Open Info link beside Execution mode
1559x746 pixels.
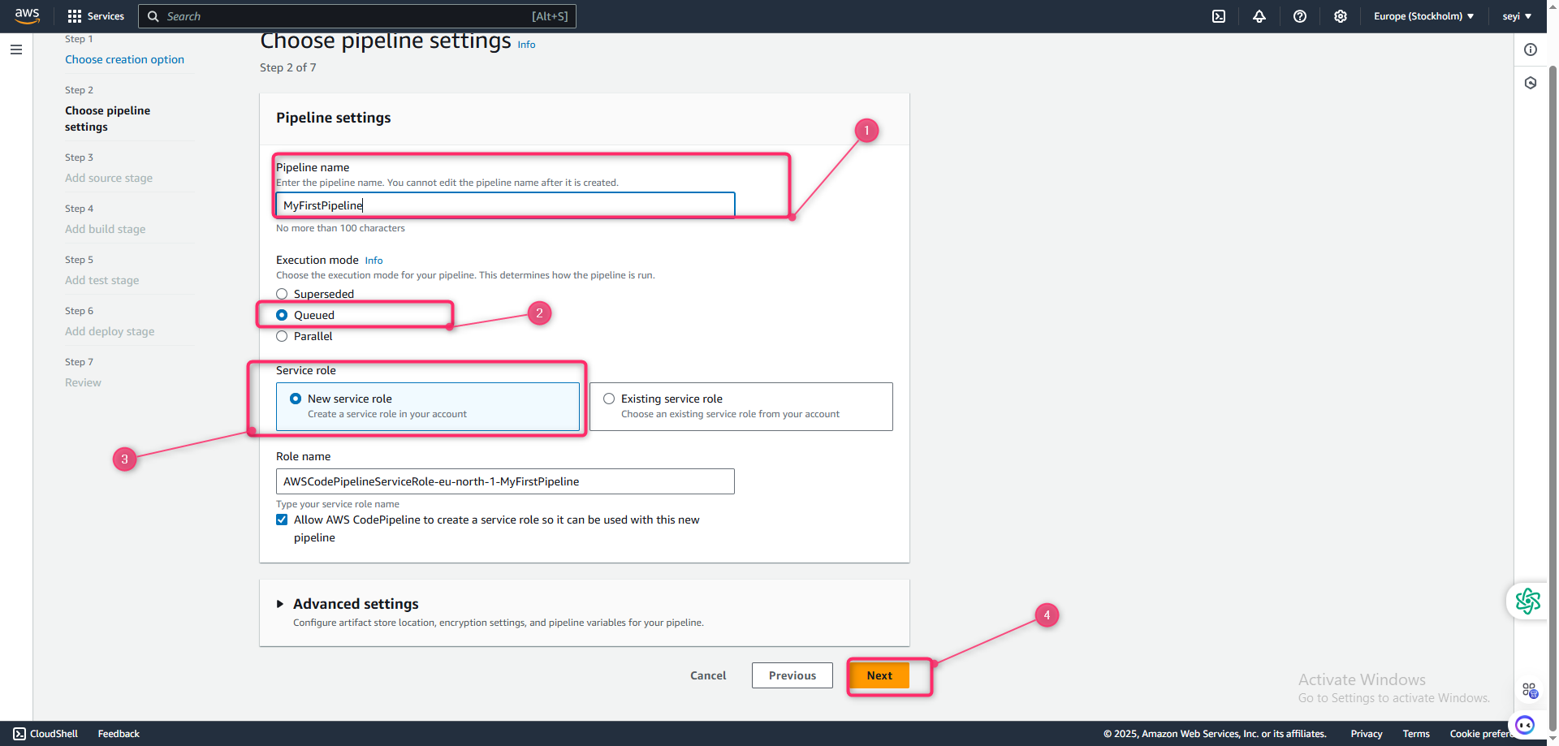pyautogui.click(x=374, y=261)
